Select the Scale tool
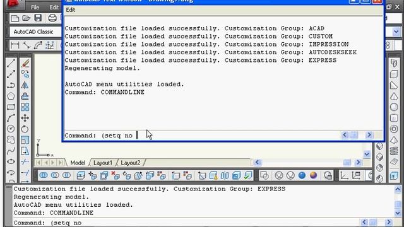 point(25,140)
